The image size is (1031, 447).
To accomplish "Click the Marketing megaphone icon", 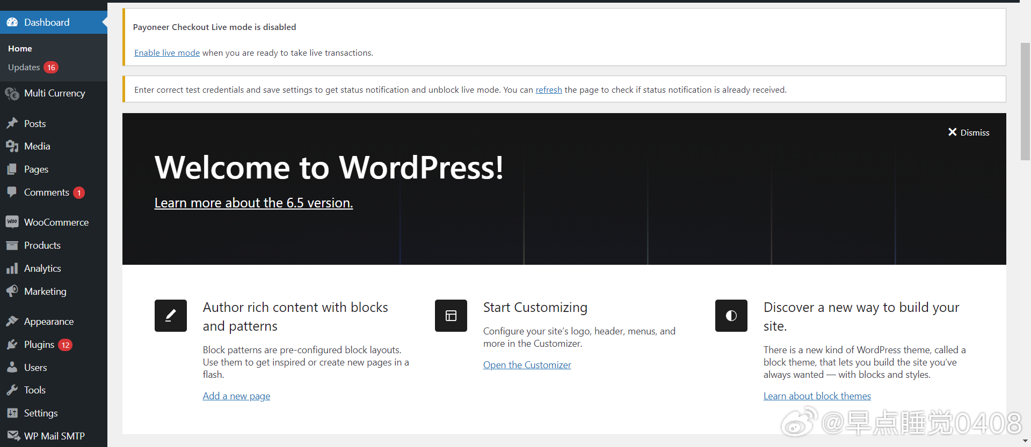I will coord(12,291).
